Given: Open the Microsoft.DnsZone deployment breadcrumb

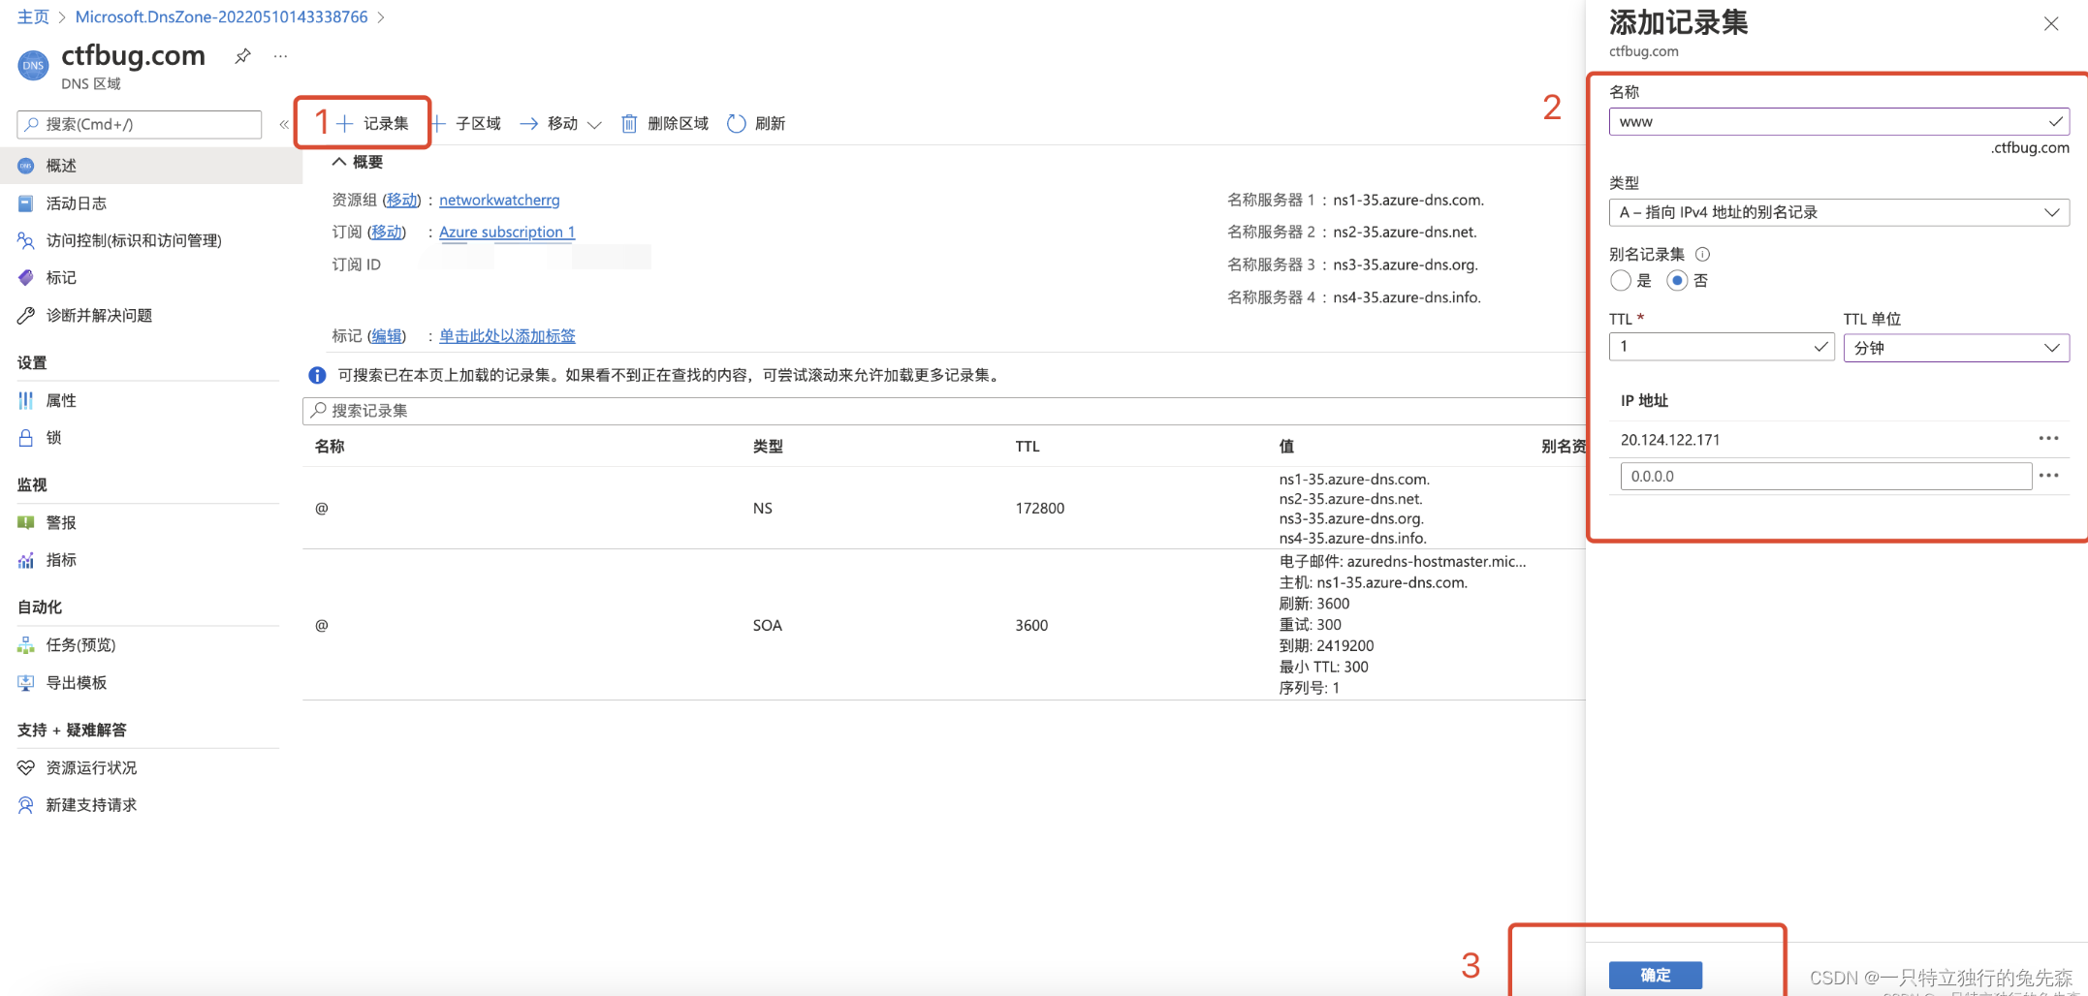Looking at the screenshot, I should point(221,16).
